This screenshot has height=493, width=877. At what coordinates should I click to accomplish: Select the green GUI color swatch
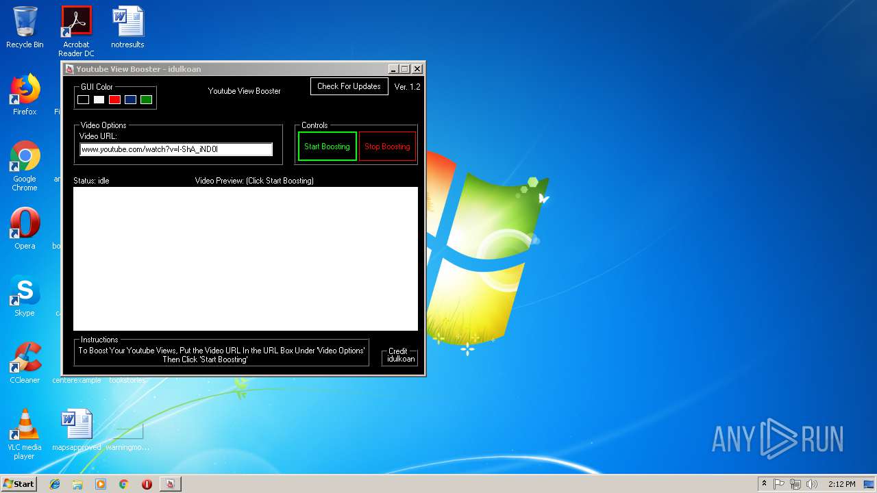[x=146, y=100]
